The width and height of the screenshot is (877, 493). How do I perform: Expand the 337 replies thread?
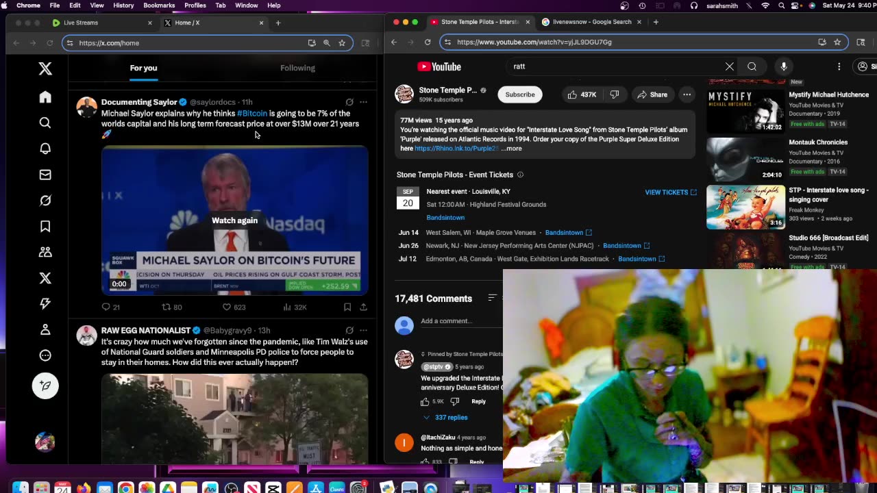click(x=445, y=418)
